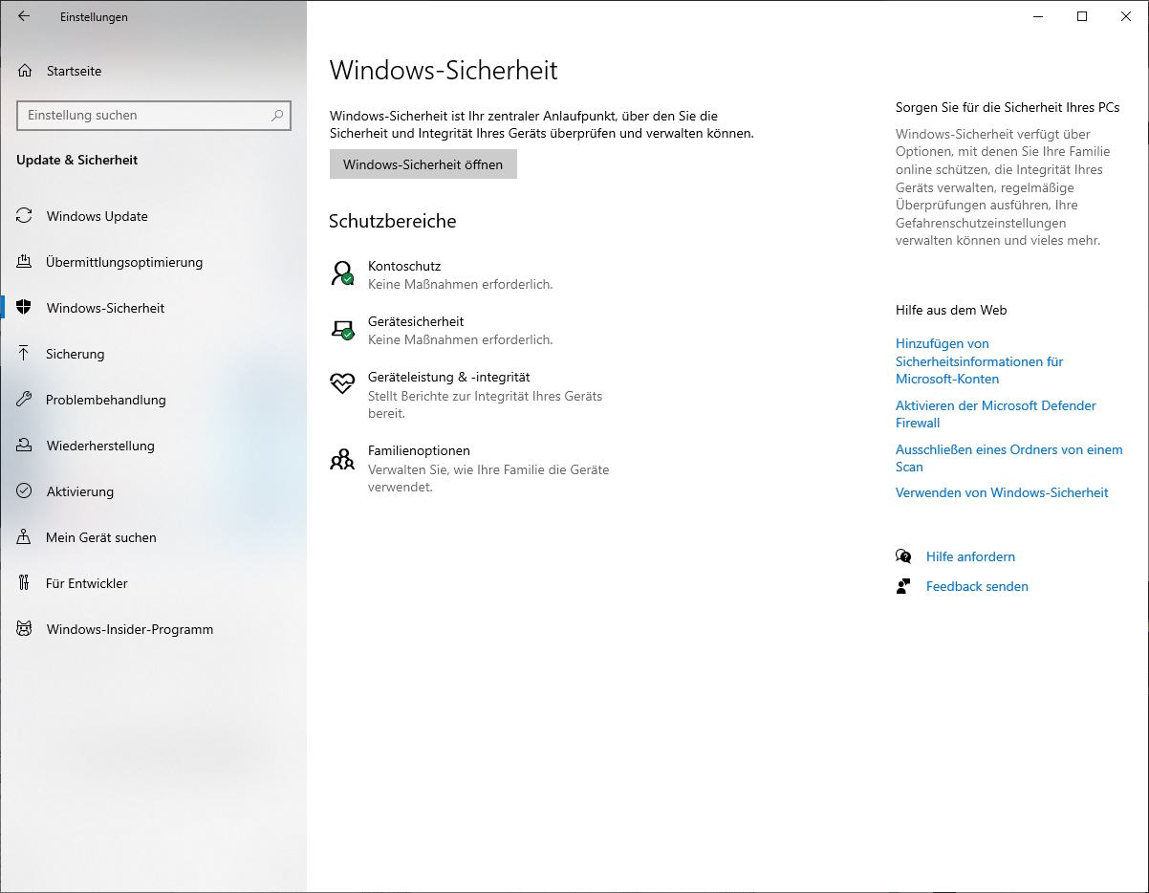
Task: Click the Startseite home icon
Action: (x=24, y=71)
